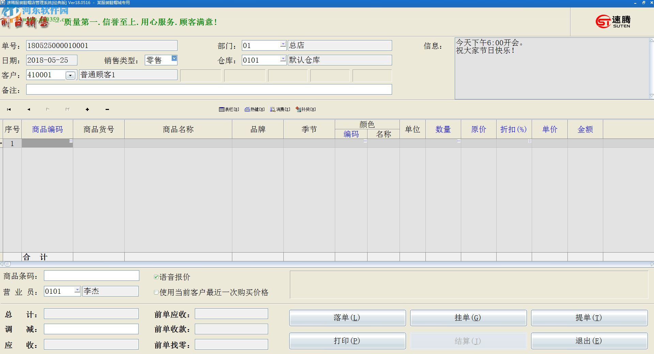Click the 普通顾客1 customer name field

tap(128, 75)
